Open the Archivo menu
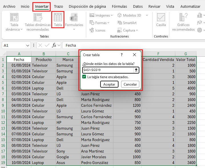This screenshot has height=168, width=205. 9,6
